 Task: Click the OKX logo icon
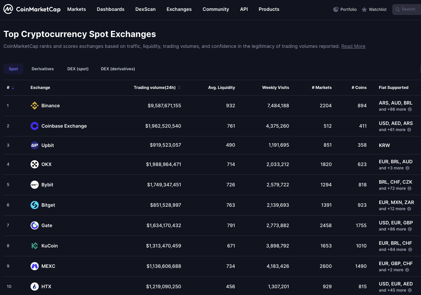(x=35, y=164)
